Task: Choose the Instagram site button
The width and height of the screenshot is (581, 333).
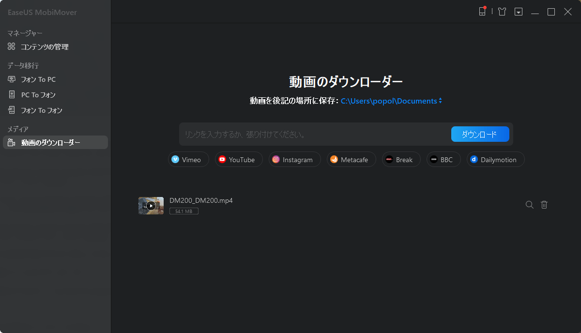Action: pyautogui.click(x=294, y=159)
